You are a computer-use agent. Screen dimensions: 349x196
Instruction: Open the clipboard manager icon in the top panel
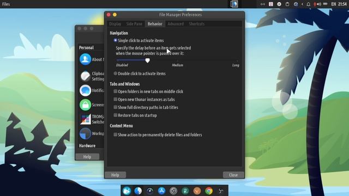[287, 4]
